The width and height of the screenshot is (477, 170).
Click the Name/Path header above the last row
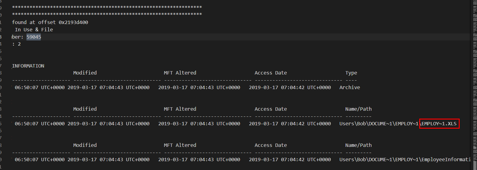(358, 145)
